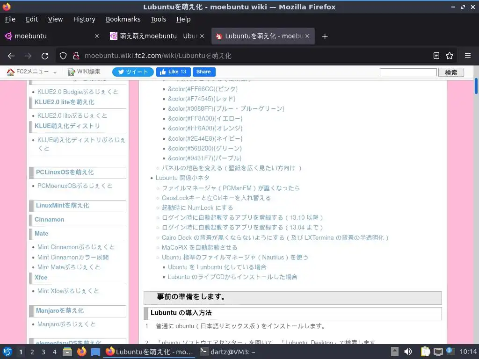
Task: Toggle reader view icon
Action: (x=436, y=56)
